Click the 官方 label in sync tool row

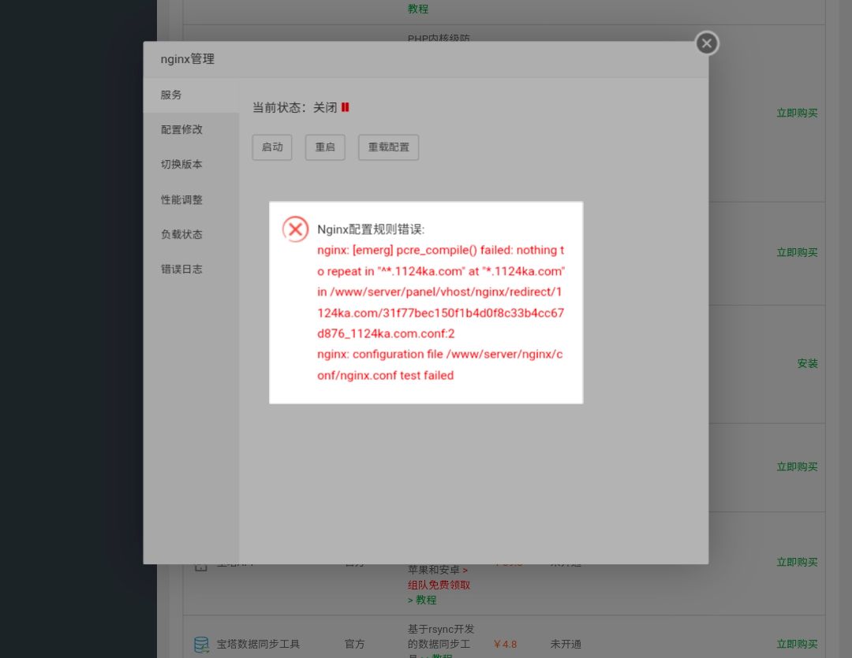pyautogui.click(x=355, y=644)
